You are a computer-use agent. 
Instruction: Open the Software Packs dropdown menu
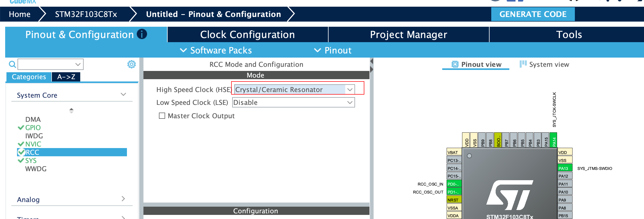coord(216,50)
